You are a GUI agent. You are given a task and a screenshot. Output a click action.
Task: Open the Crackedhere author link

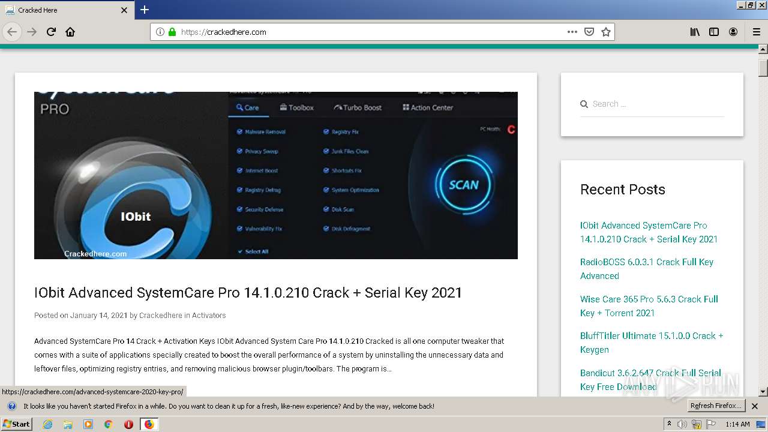(160, 315)
